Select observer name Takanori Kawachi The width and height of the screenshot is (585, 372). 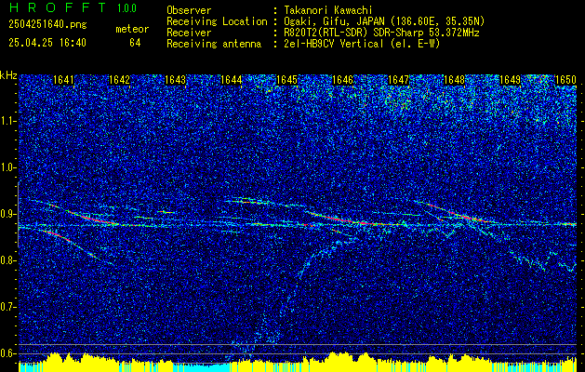pos(327,10)
